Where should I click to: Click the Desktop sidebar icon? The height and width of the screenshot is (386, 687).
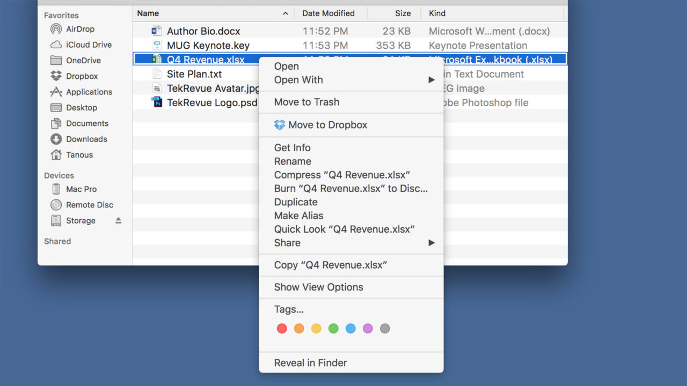tap(56, 108)
